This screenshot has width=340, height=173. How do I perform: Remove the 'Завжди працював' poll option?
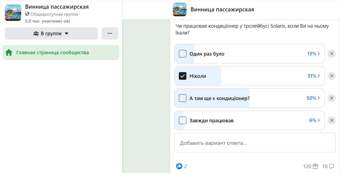pos(331,120)
